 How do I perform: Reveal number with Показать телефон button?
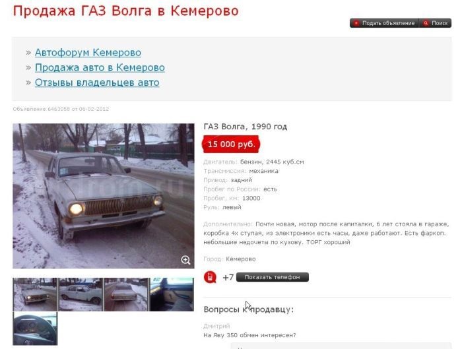272,277
